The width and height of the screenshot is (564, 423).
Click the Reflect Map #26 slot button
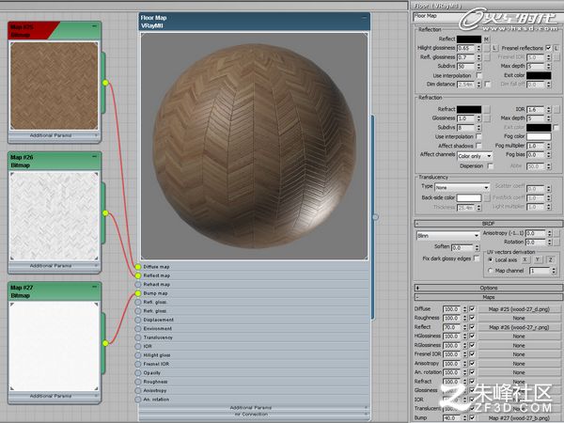point(519,327)
